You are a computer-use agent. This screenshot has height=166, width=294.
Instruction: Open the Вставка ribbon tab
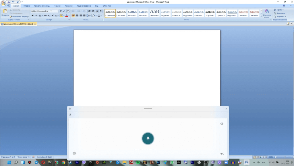click(26, 6)
